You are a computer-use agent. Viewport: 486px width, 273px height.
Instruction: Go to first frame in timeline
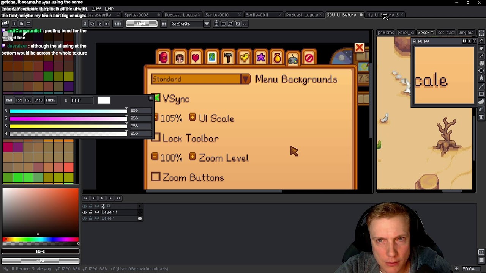86,198
